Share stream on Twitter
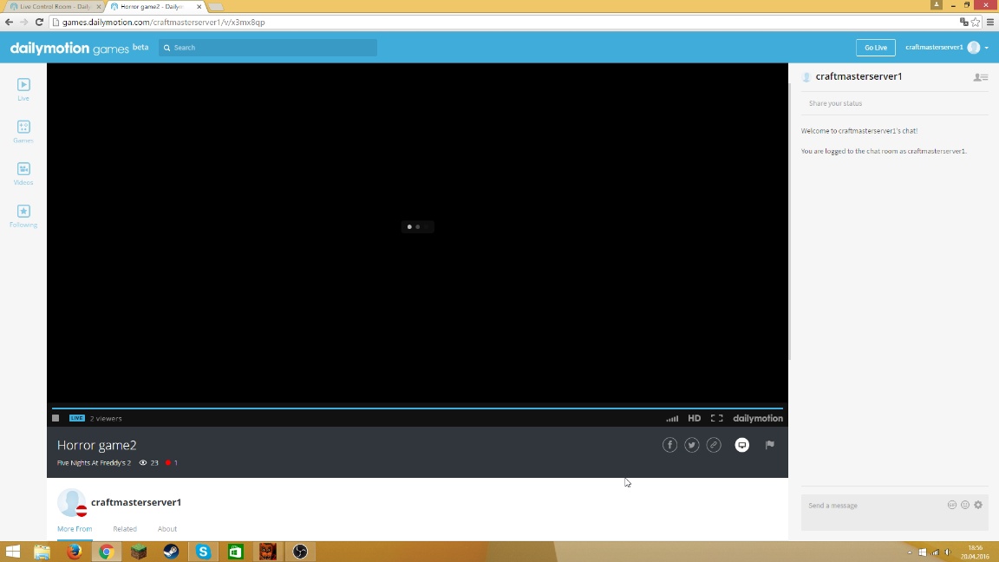The height and width of the screenshot is (562, 999). 692,445
